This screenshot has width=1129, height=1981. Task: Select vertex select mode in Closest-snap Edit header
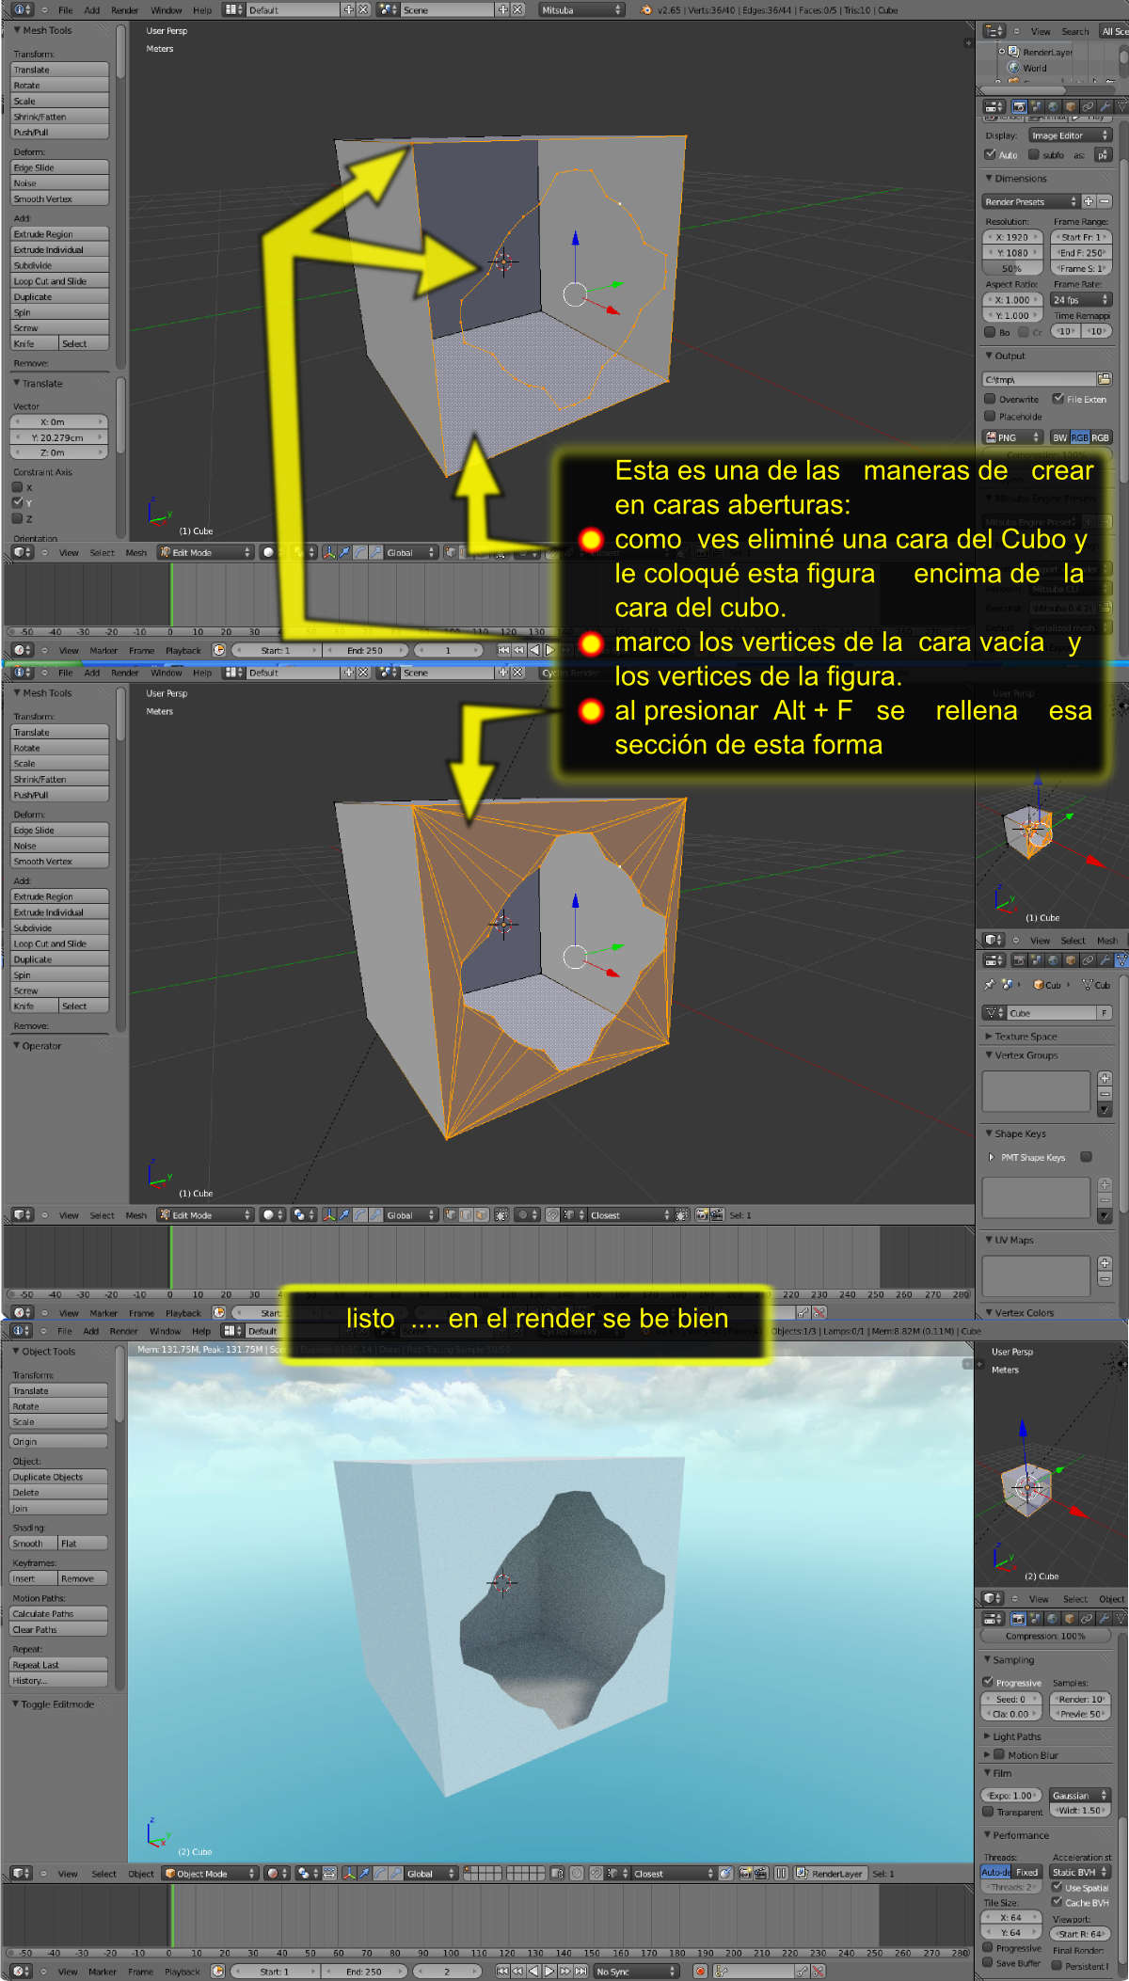pyautogui.click(x=450, y=1214)
